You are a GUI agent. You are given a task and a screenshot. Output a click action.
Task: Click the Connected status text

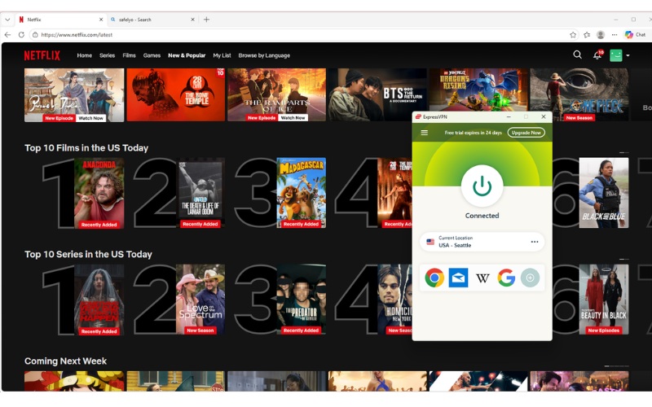(x=482, y=216)
